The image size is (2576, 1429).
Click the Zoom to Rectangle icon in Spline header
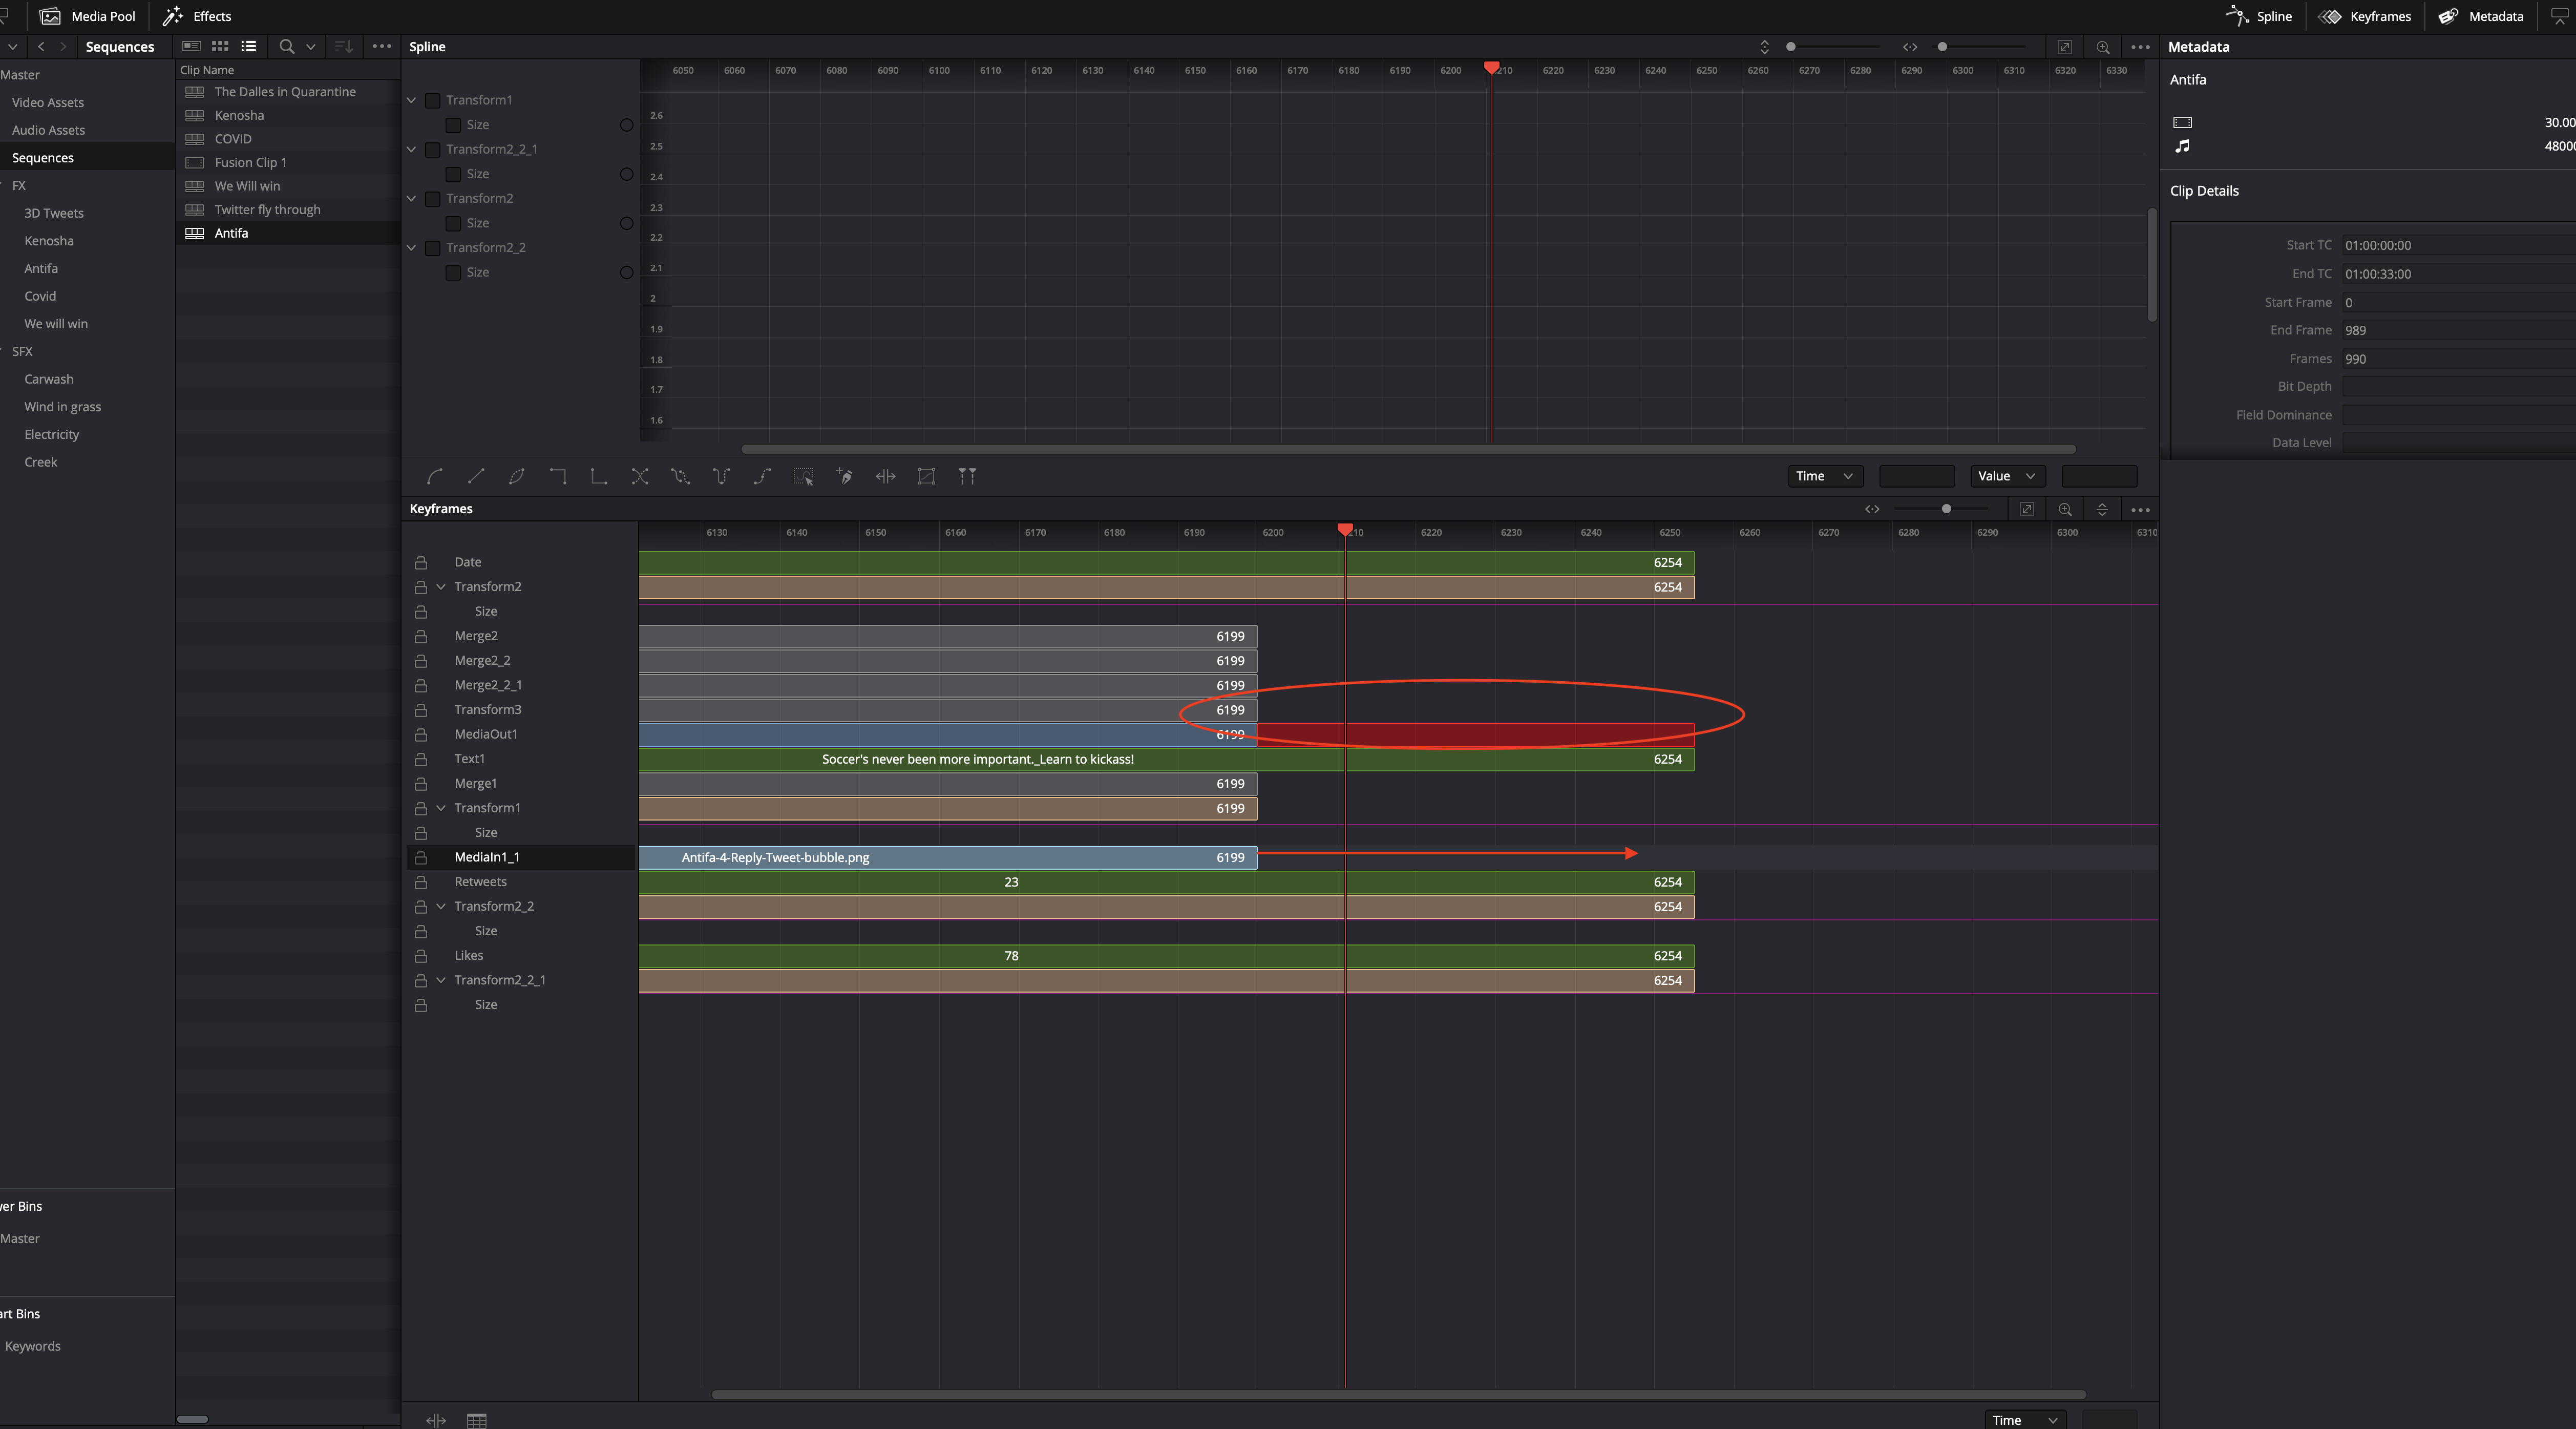coord(2103,47)
